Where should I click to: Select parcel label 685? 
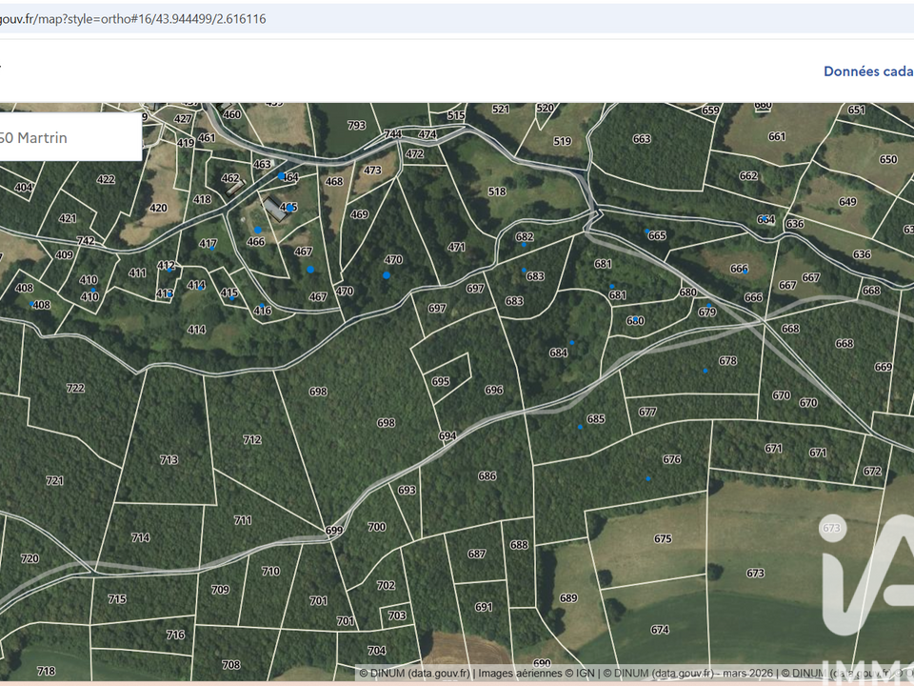596,419
